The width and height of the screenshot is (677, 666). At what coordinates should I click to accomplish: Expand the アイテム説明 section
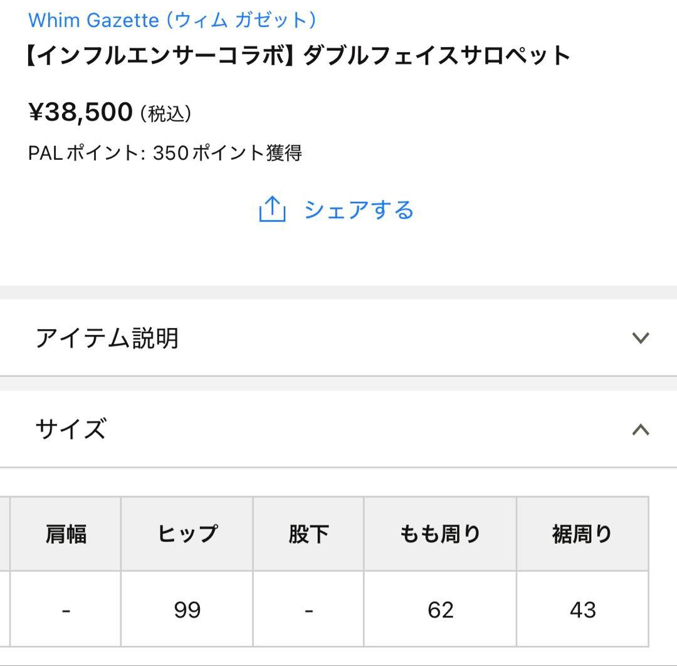click(x=338, y=337)
